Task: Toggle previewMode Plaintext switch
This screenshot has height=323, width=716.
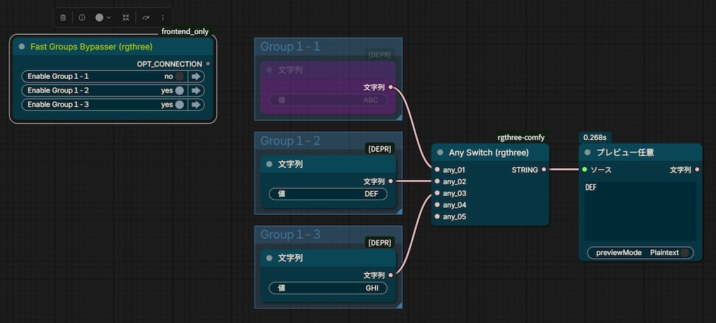Action: [x=685, y=253]
